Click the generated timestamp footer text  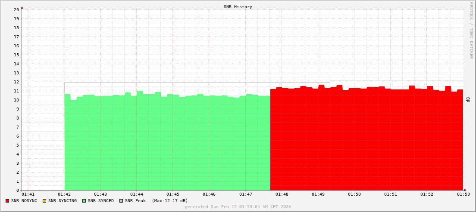point(238,207)
